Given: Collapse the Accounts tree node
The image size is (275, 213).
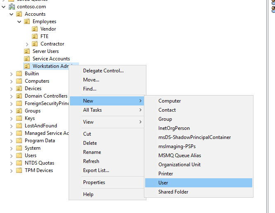Looking at the screenshot, I should point(12,14).
